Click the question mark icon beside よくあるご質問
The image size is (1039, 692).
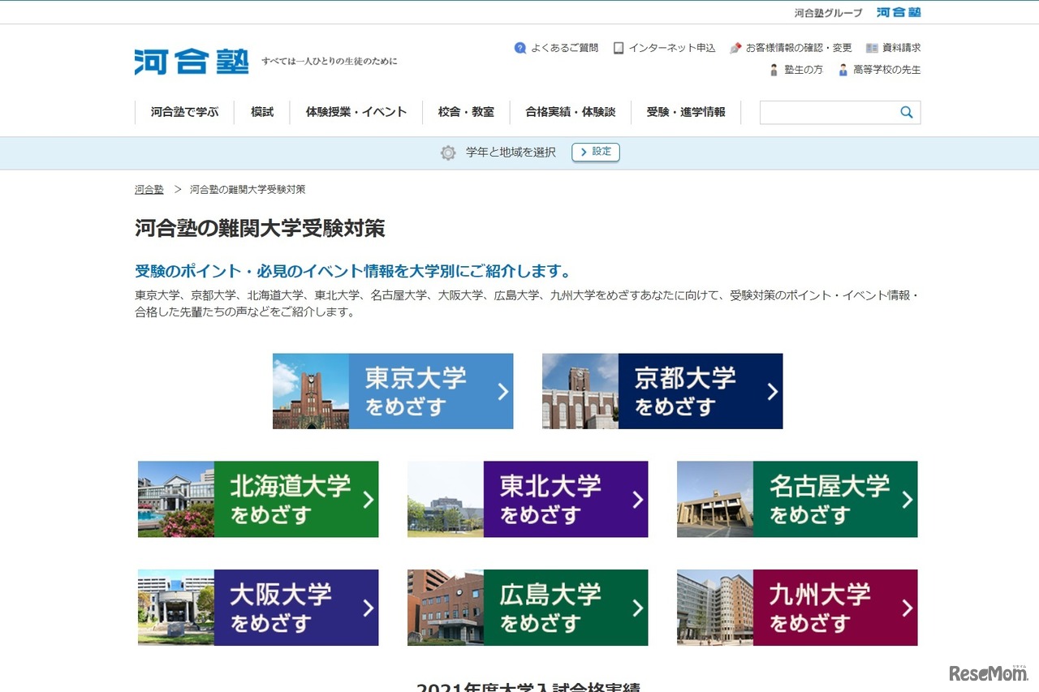point(519,48)
